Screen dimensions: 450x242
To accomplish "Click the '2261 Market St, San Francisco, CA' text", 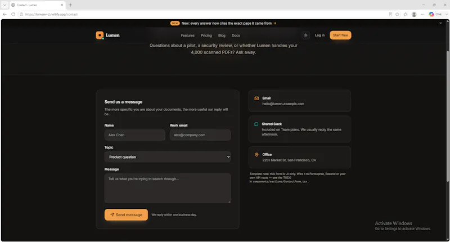I will (x=289, y=160).
